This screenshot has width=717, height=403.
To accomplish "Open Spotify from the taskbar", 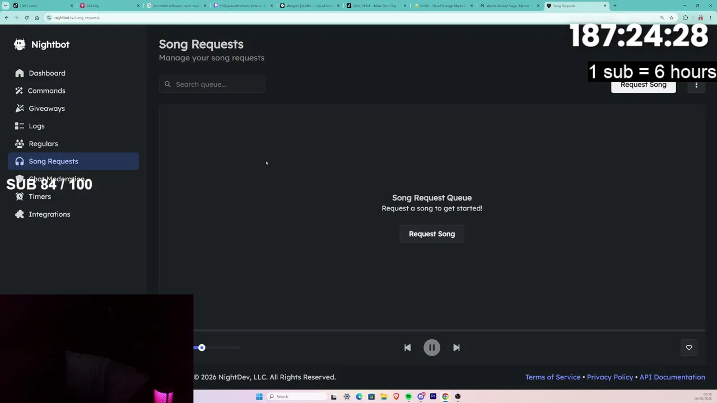I will pyautogui.click(x=408, y=397).
